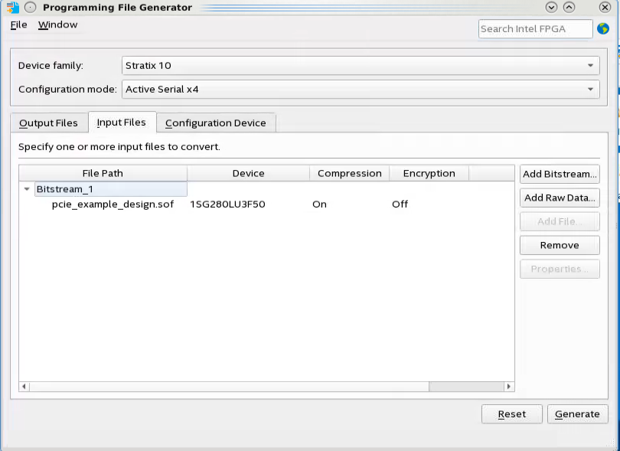
Task: Click the Encryption value Off
Action: pyautogui.click(x=400, y=204)
